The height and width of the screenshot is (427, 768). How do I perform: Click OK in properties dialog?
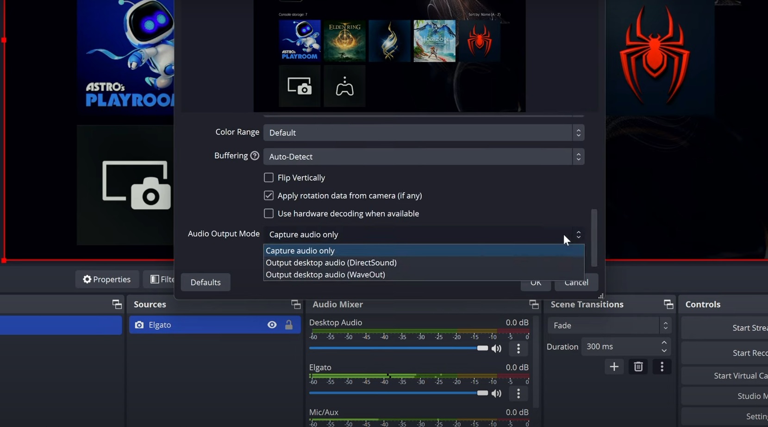[536, 283]
